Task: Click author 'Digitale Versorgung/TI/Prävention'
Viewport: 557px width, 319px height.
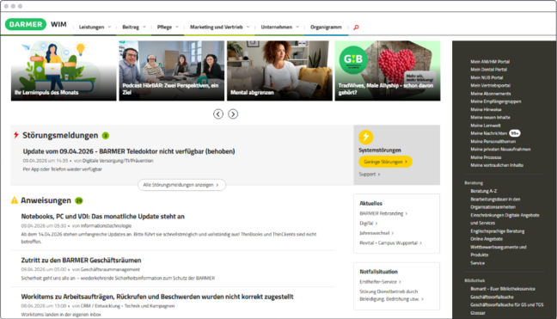Action: coord(118,161)
